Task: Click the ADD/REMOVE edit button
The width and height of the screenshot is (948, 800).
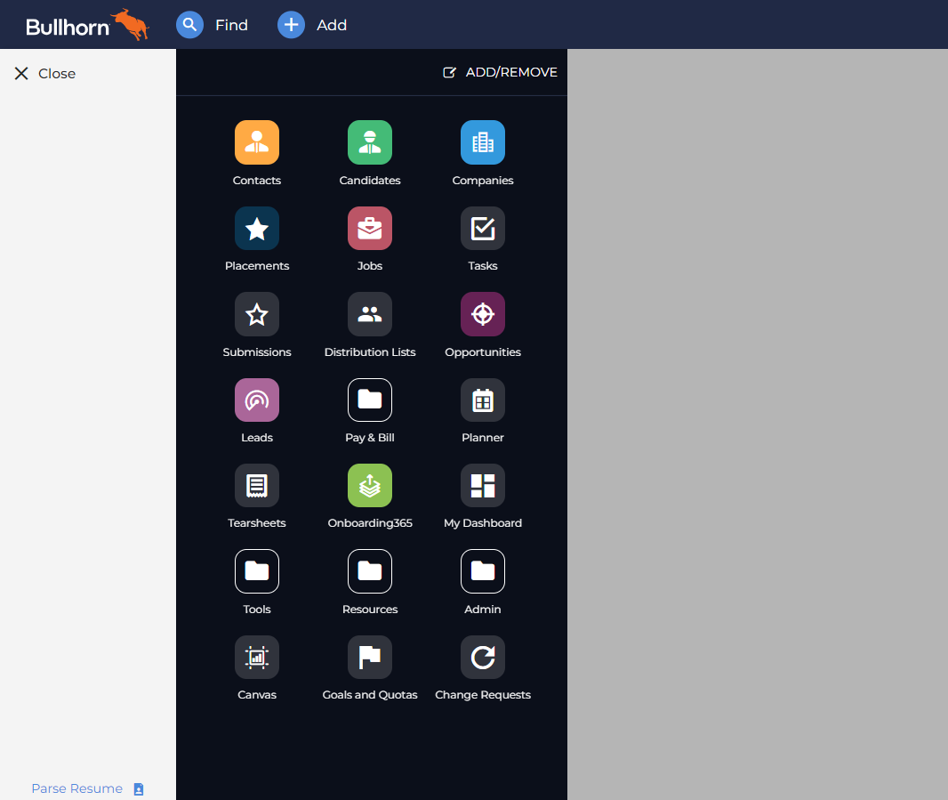Action: (x=500, y=72)
